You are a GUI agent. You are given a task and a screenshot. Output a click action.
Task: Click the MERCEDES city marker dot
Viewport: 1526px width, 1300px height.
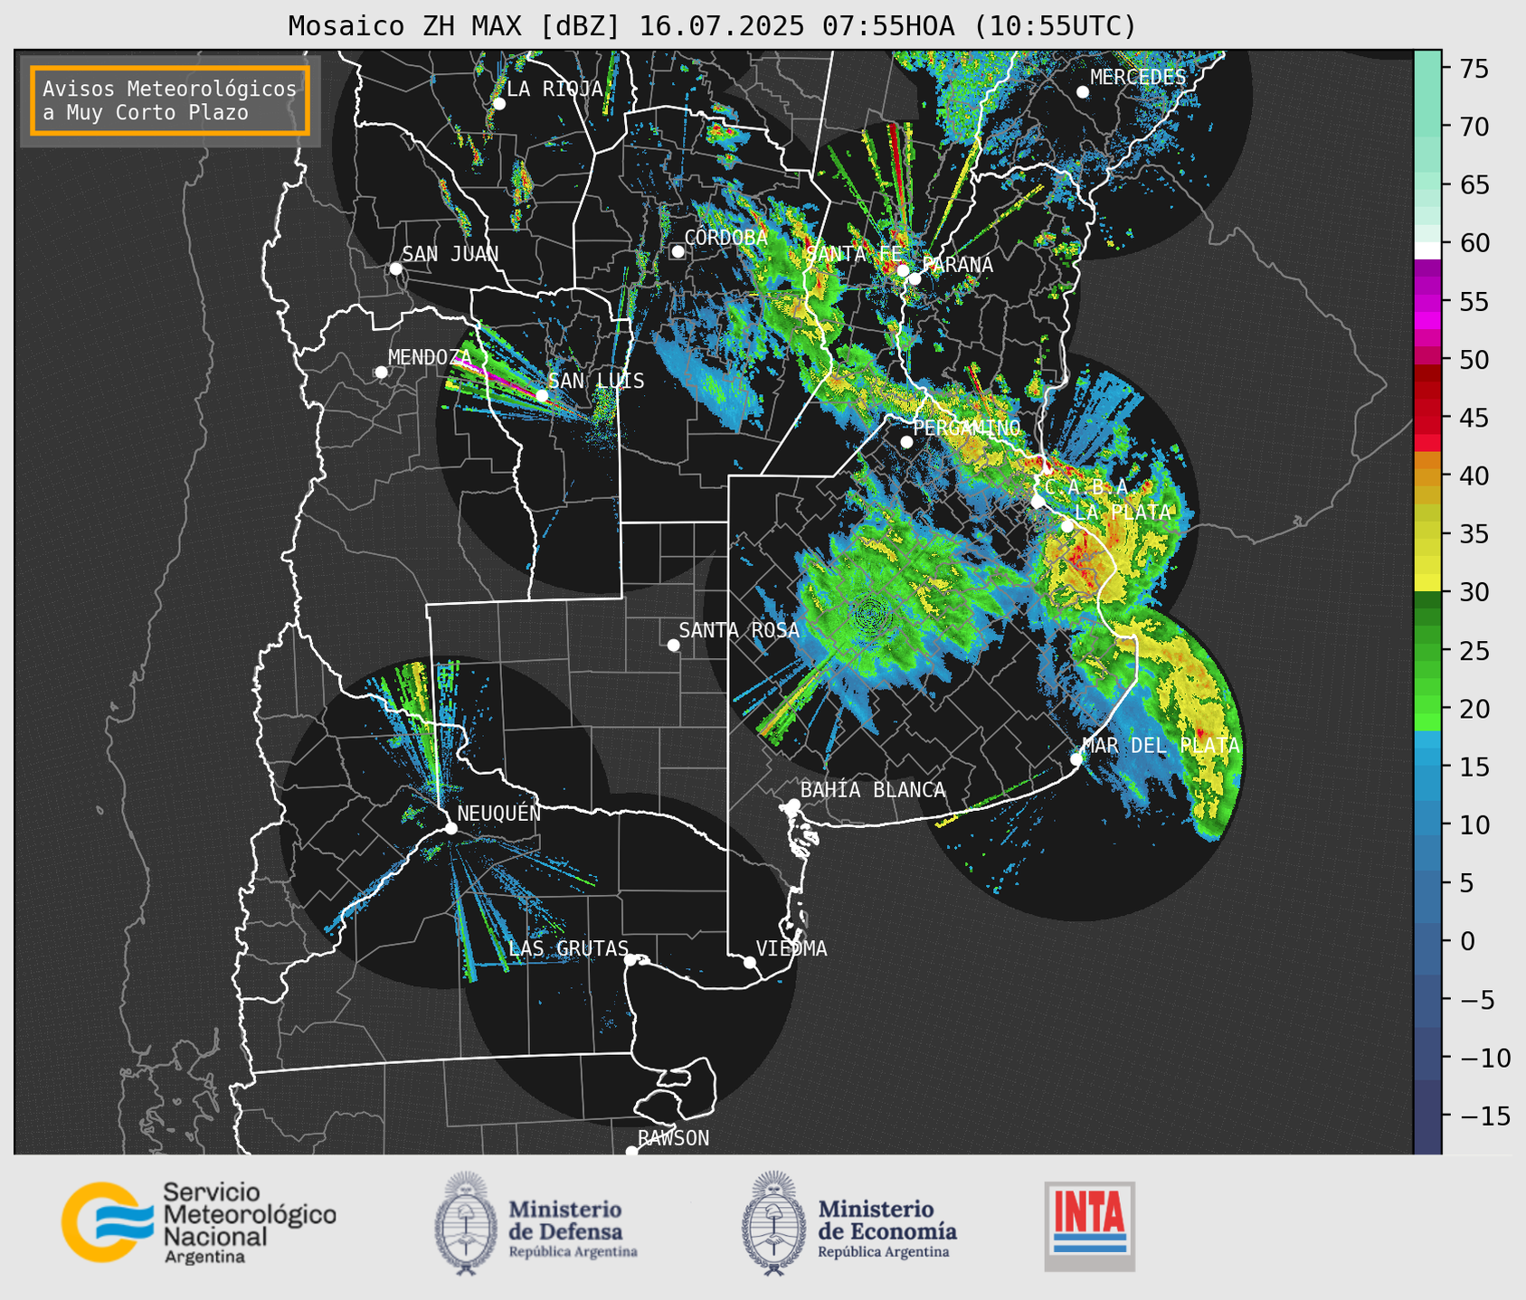[x=1083, y=92]
